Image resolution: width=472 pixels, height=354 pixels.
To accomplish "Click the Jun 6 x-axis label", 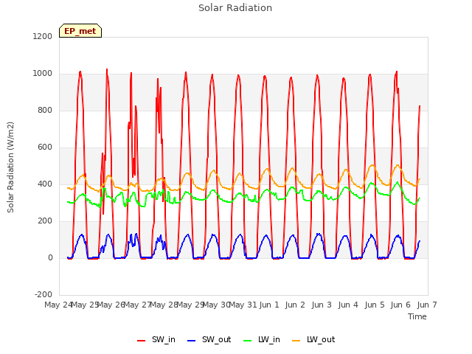I will (x=400, y=305).
